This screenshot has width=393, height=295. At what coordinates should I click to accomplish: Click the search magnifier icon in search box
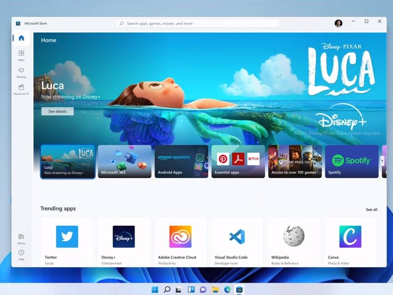(121, 23)
